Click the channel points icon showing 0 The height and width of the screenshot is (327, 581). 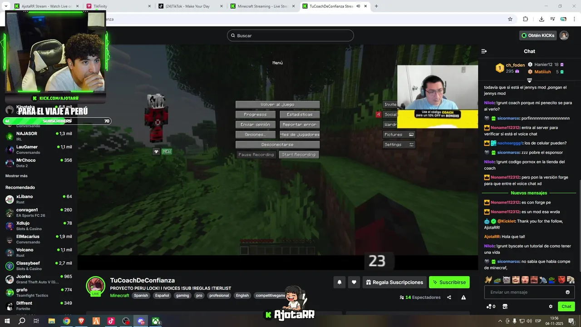pyautogui.click(x=491, y=307)
